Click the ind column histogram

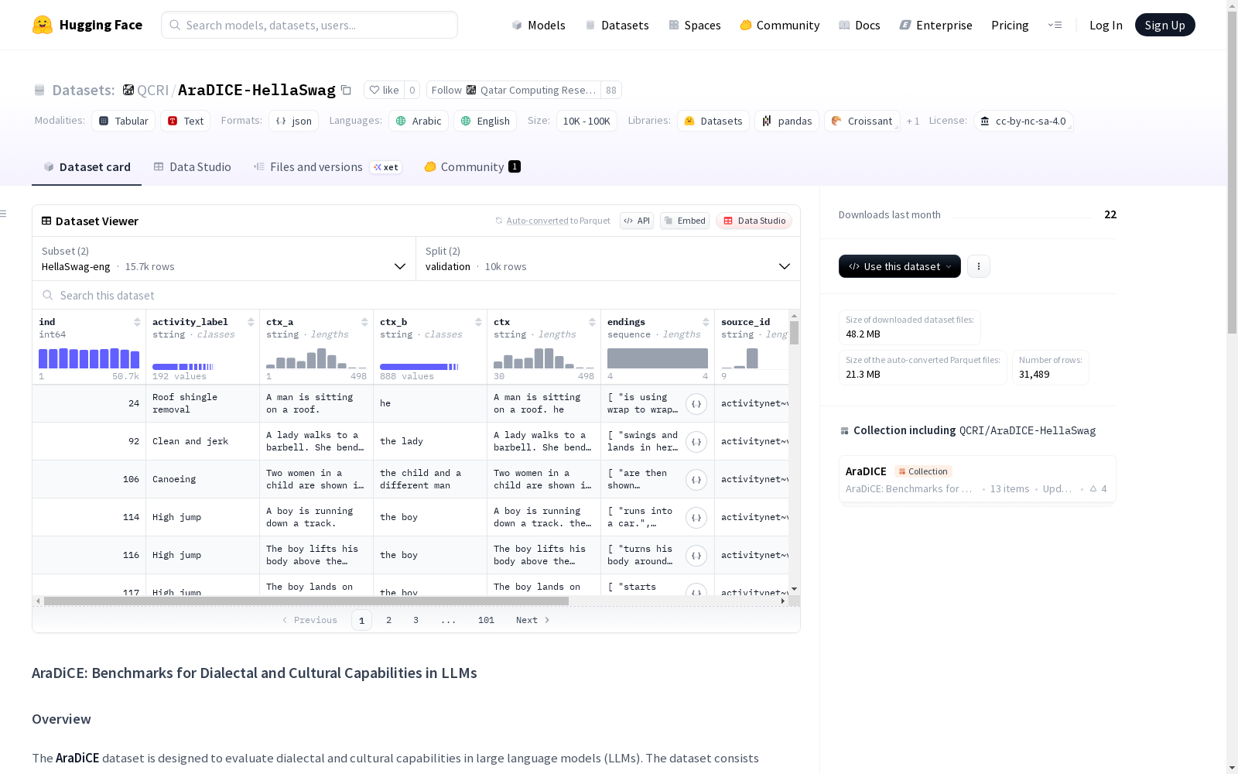click(x=89, y=358)
